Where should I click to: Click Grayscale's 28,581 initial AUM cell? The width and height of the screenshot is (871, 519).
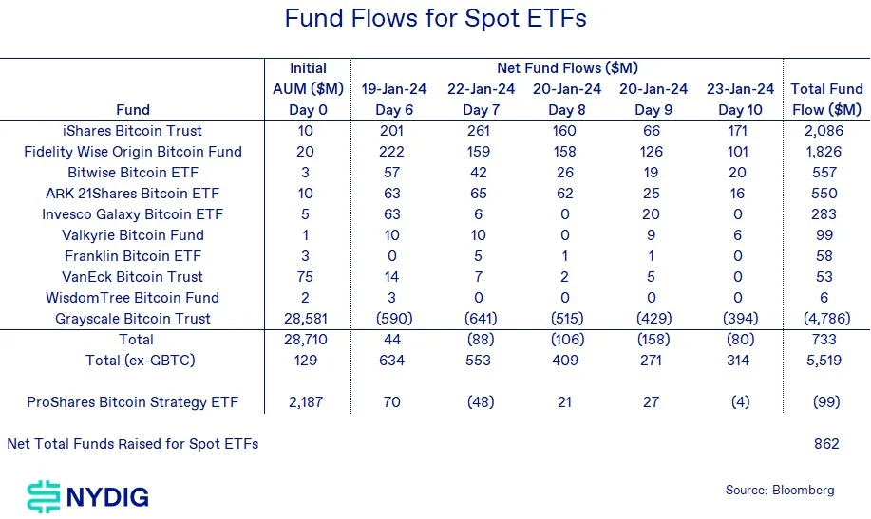tap(307, 319)
